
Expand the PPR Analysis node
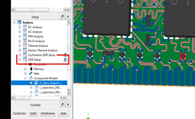(x=20, y=36)
